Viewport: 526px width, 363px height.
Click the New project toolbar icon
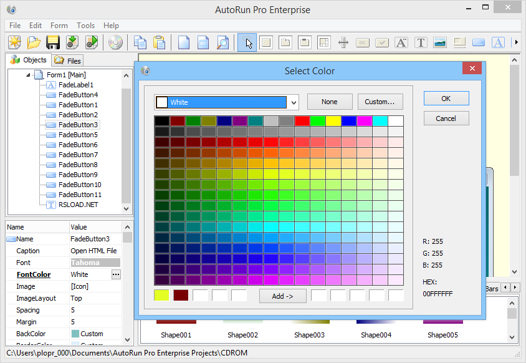[x=14, y=42]
